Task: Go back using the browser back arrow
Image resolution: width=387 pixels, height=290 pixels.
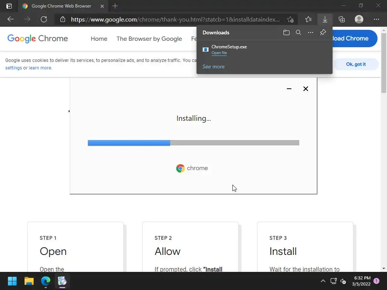Action: coord(10,19)
